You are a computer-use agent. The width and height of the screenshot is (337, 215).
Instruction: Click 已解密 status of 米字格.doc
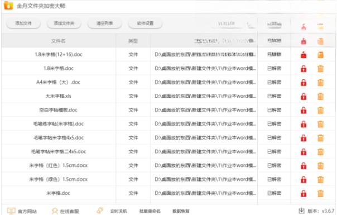[274, 193]
